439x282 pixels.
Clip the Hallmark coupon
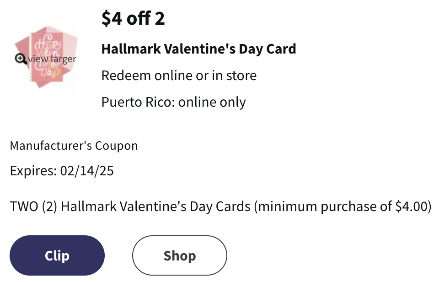coord(57,255)
